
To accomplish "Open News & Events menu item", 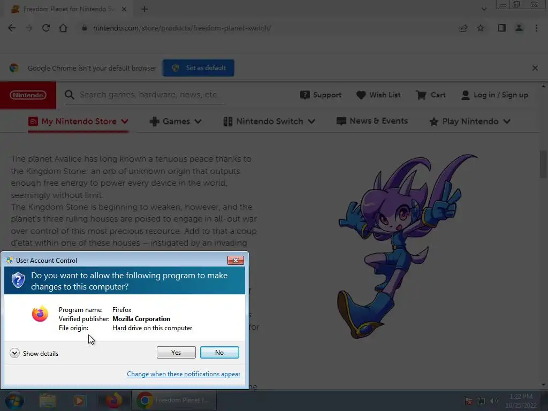I will [372, 121].
